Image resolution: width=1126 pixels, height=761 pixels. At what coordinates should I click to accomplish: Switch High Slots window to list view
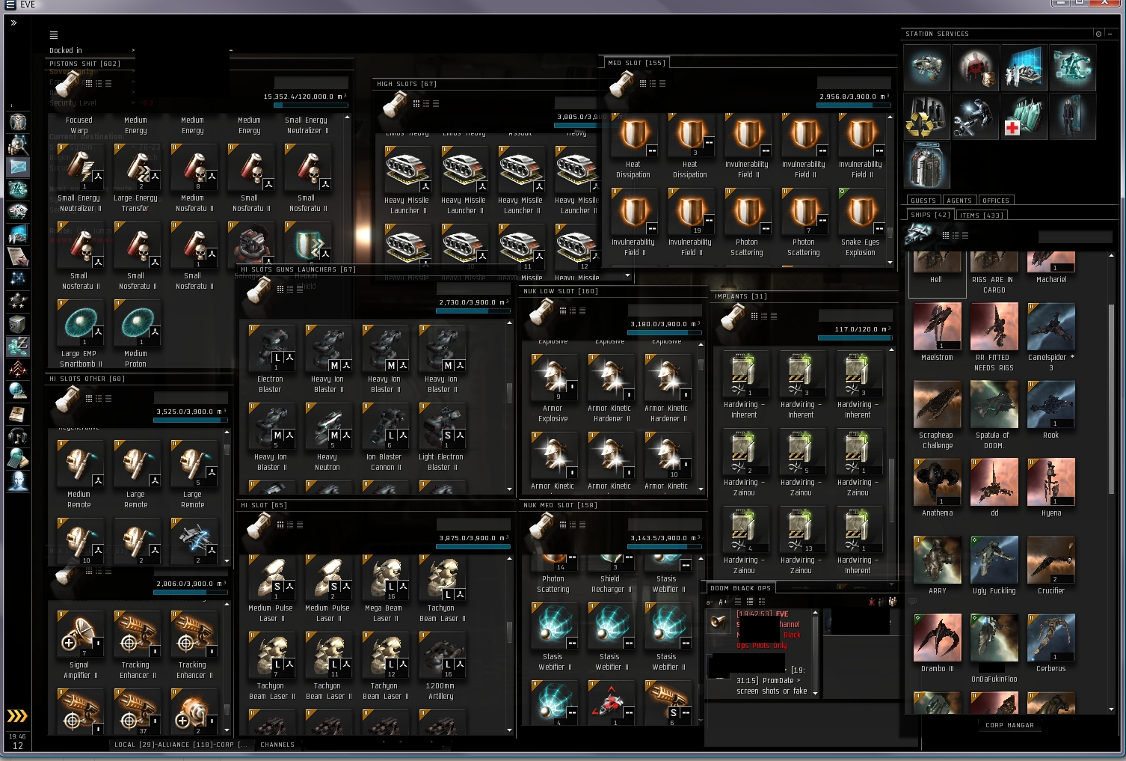point(436,104)
